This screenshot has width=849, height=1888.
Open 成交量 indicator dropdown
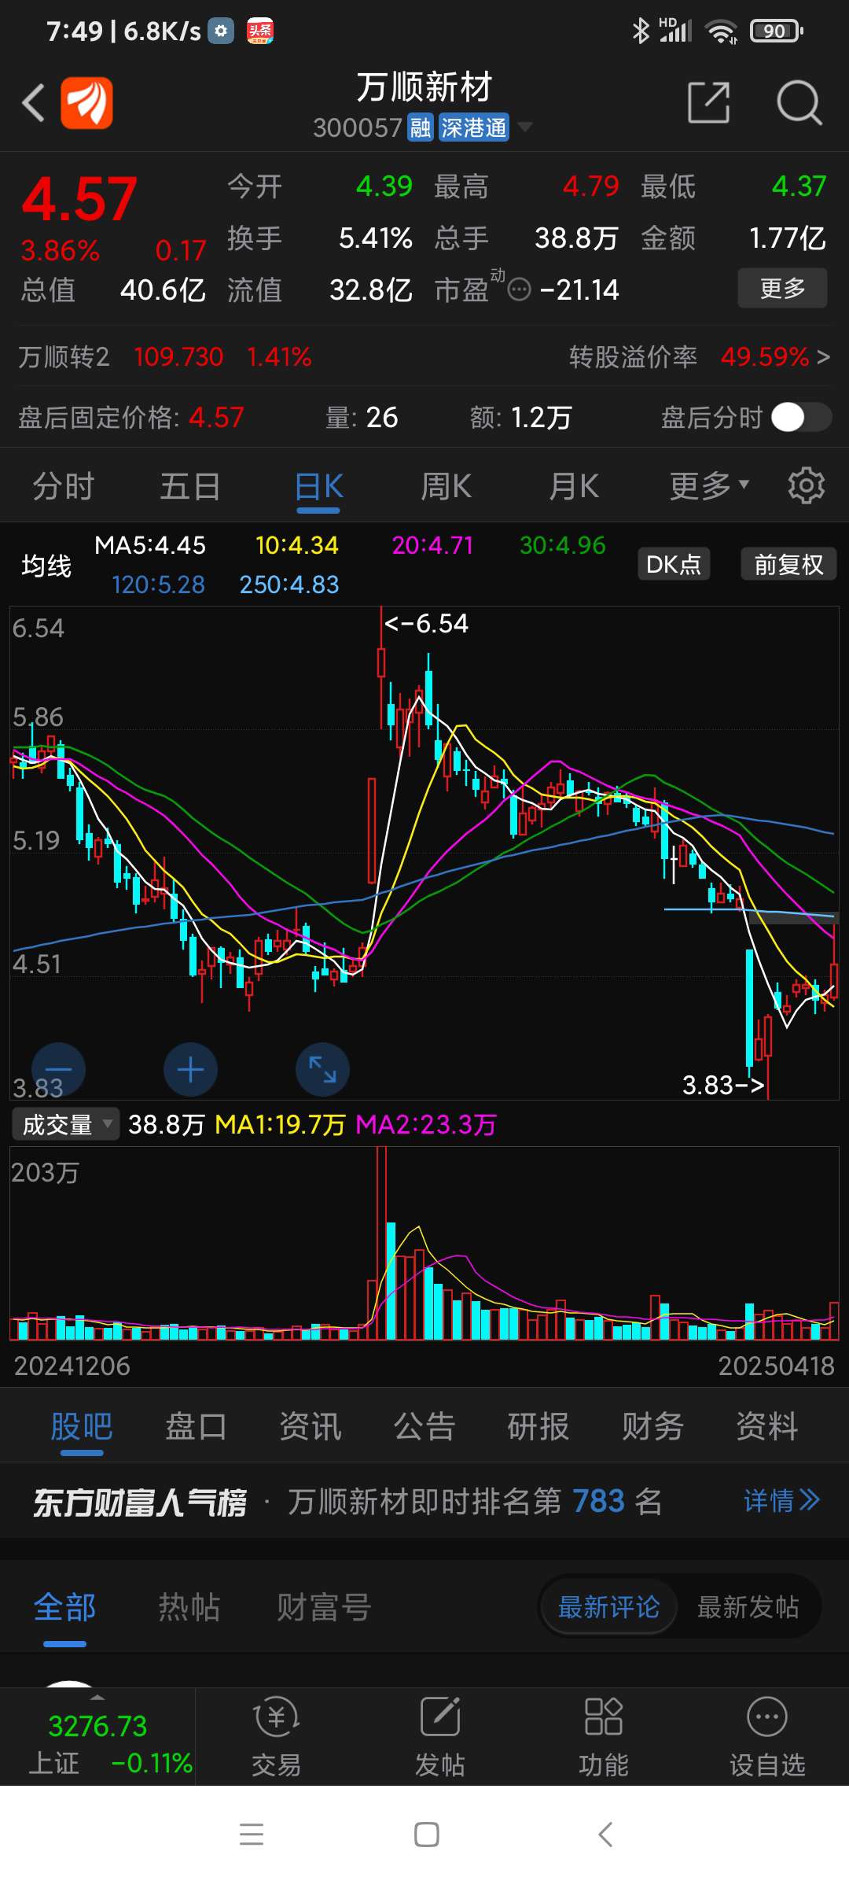click(x=65, y=1124)
